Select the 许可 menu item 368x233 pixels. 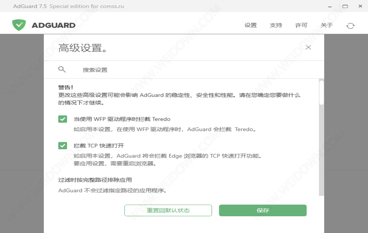(x=301, y=25)
